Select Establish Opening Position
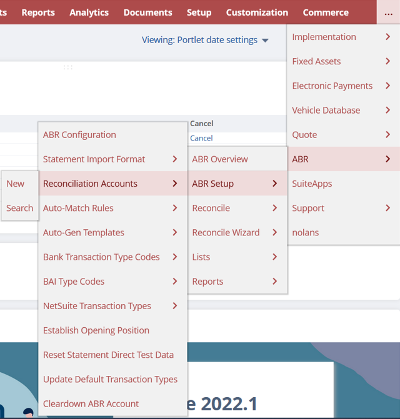Image resolution: width=400 pixels, height=419 pixels. tap(96, 330)
